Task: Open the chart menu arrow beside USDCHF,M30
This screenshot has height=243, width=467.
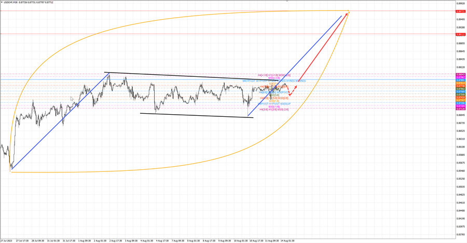Action: (2, 2)
